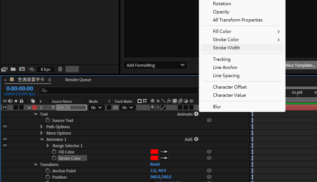Click the Reset link for Transform
This screenshot has height=182, width=317.
pos(155,165)
